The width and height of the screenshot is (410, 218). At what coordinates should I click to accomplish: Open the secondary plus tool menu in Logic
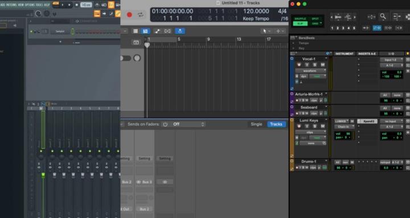click(x=280, y=31)
